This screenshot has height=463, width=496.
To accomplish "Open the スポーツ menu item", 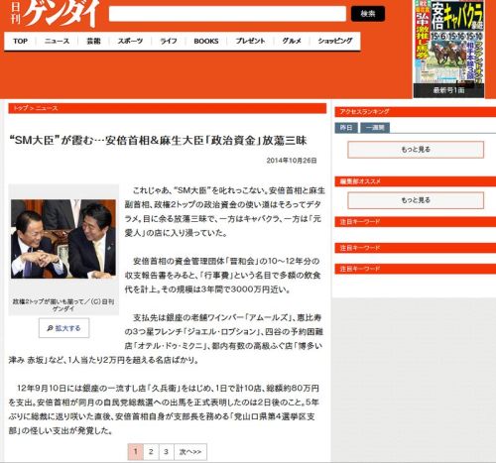I will [x=130, y=41].
